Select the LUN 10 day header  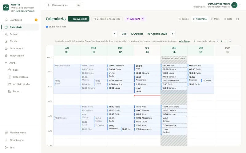pyautogui.click(x=67, y=50)
